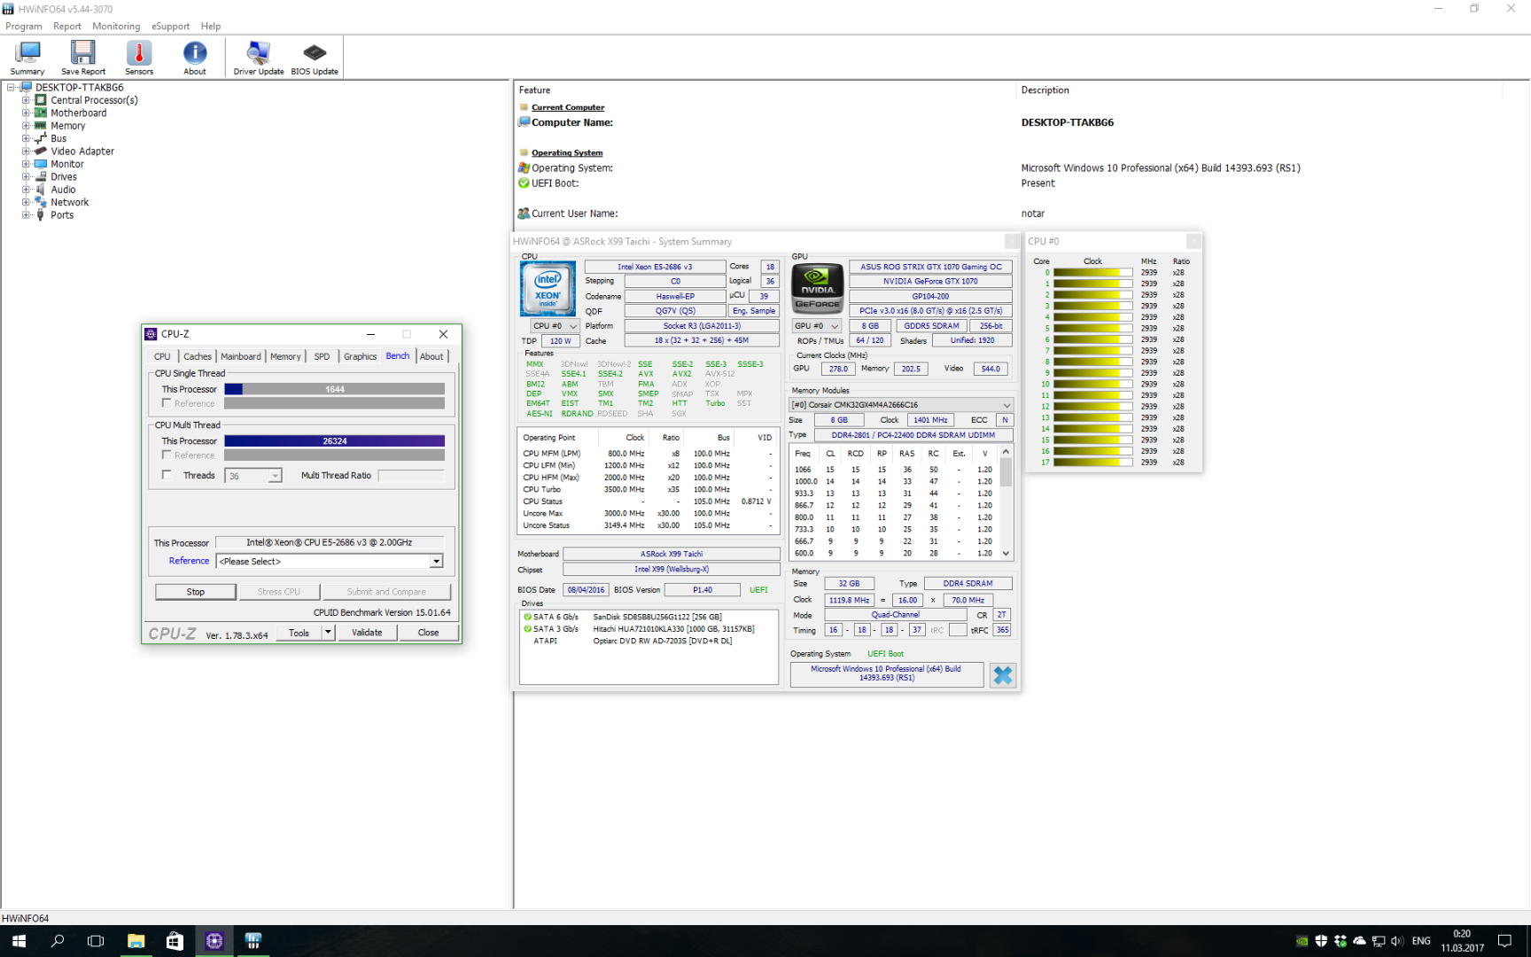
Task: Switch to the Graphics tab in CPU-Z
Action: coord(360,356)
